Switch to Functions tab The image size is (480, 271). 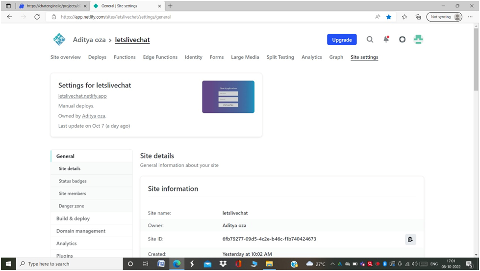click(125, 57)
